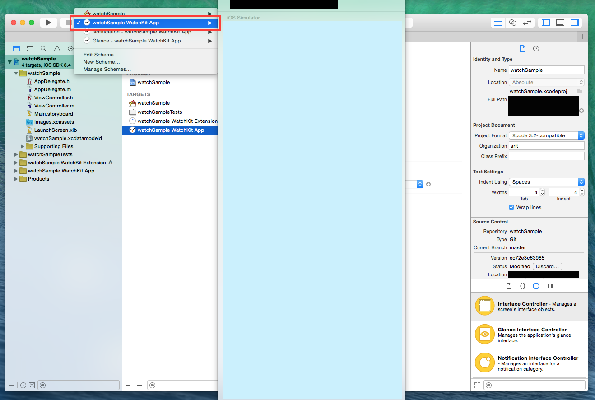The width and height of the screenshot is (595, 400).
Task: Show the Quick Help inspector icon
Action: (x=536, y=49)
